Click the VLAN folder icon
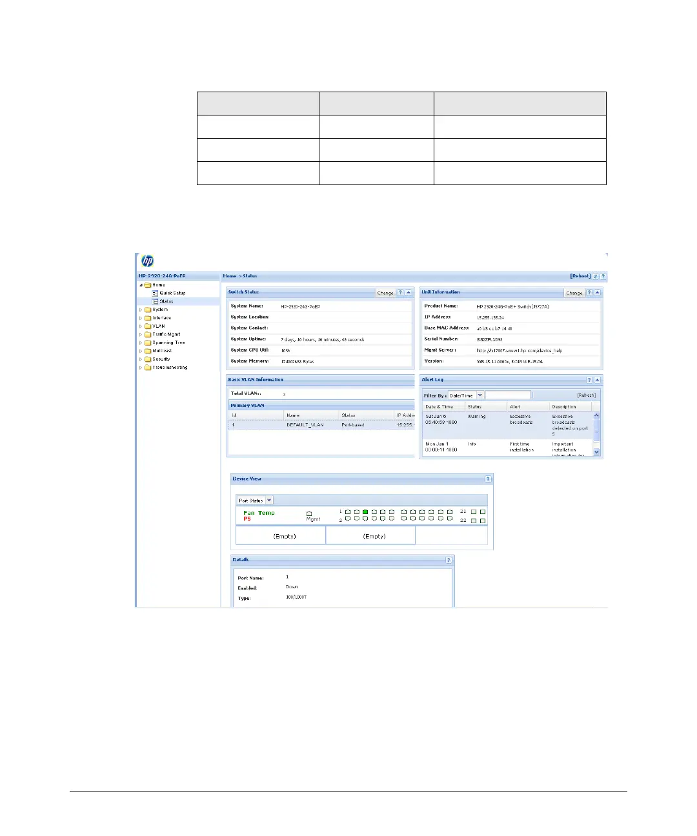This screenshot has width=697, height=836. click(148, 326)
